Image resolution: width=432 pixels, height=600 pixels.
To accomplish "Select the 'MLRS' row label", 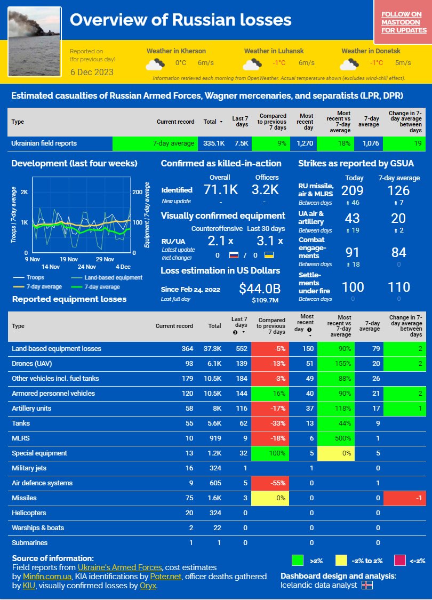I will click(x=21, y=438).
